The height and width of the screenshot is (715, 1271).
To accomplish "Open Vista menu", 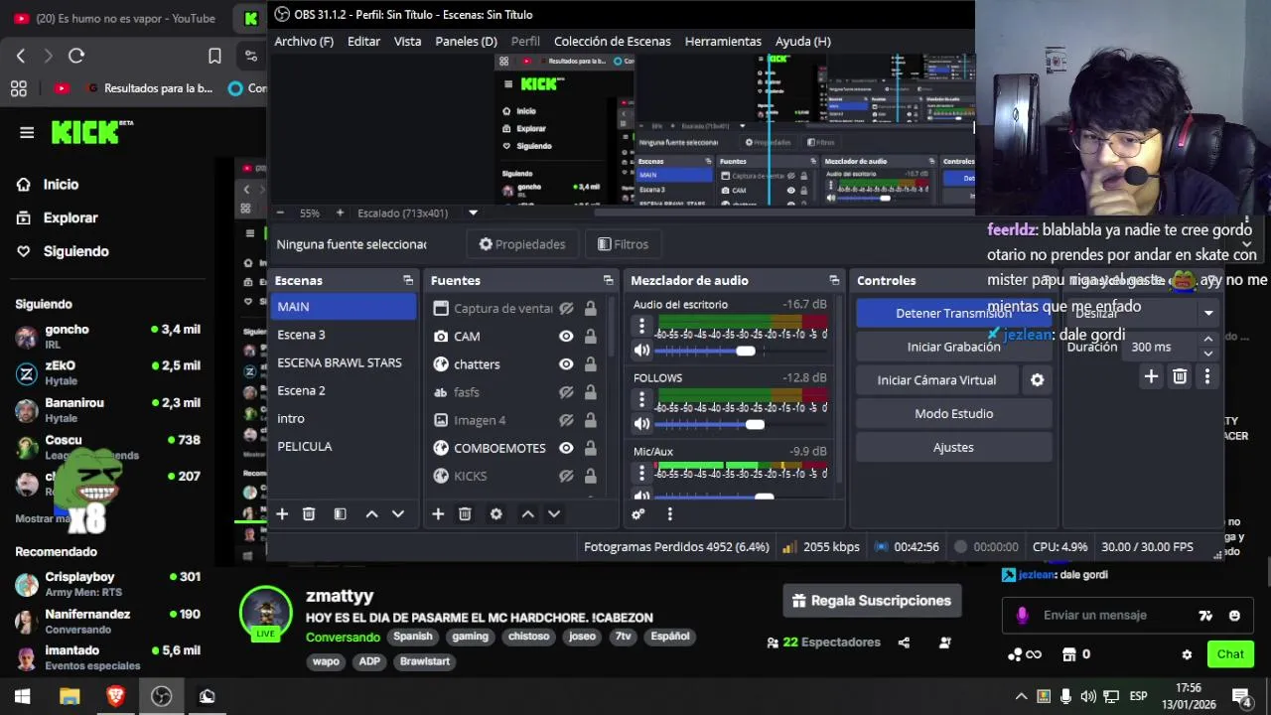I will coord(407,41).
